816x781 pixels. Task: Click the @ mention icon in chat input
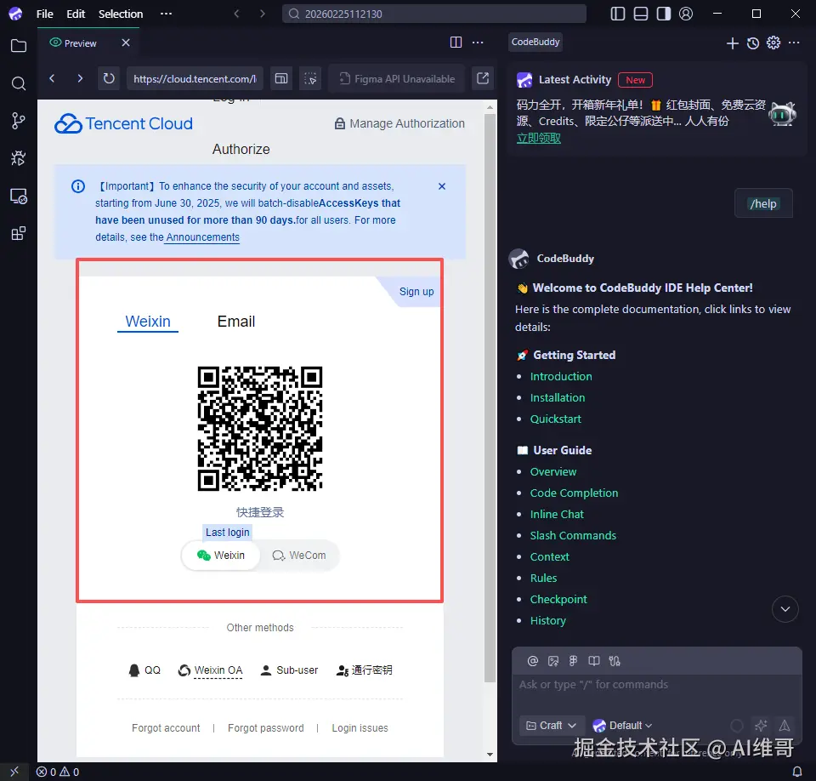[532, 661]
